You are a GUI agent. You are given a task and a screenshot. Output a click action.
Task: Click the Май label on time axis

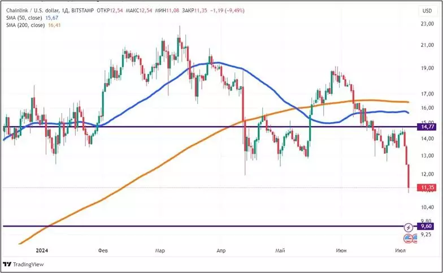coord(281,249)
